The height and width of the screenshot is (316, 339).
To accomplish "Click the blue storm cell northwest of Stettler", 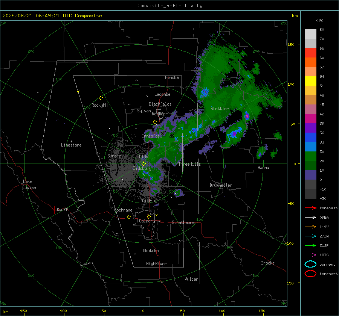I will 205,92.
